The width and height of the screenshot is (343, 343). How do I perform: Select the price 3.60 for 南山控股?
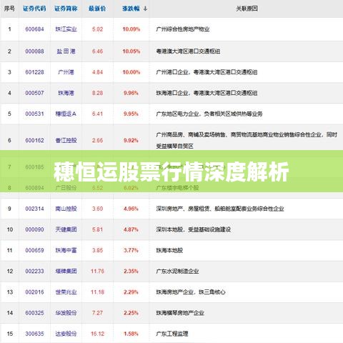click(x=97, y=209)
